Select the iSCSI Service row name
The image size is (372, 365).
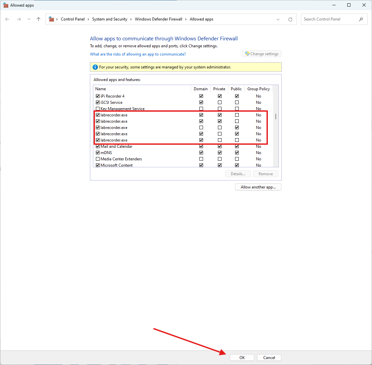(111, 102)
